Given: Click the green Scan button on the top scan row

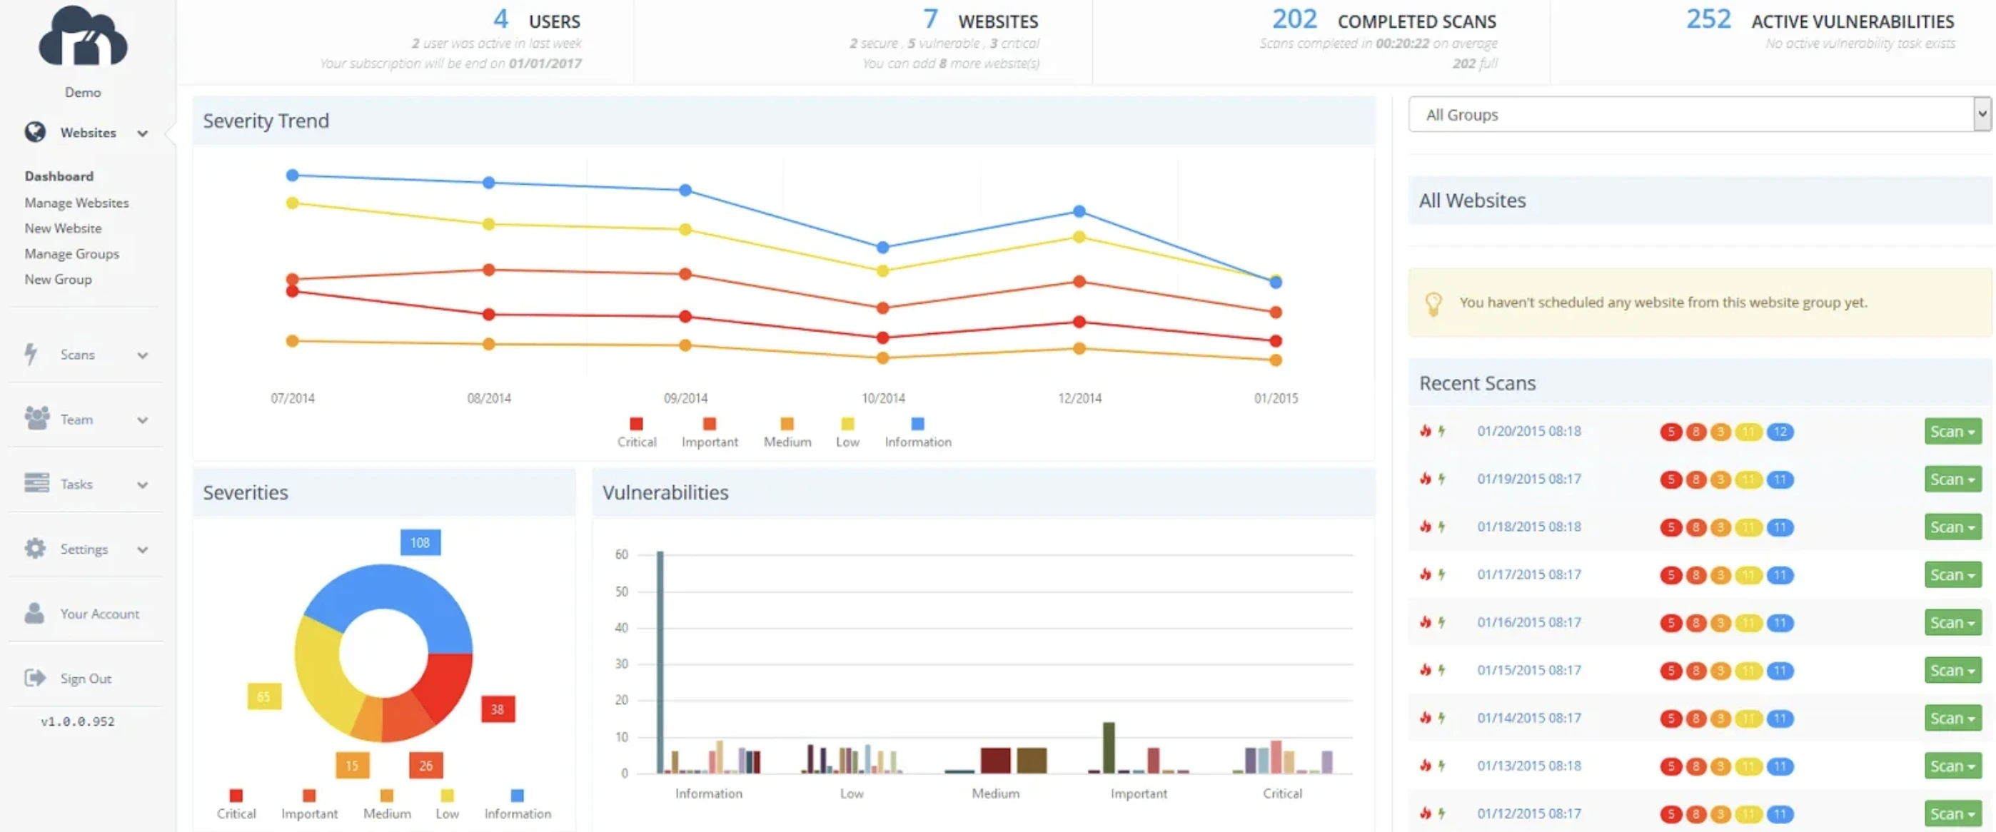Looking at the screenshot, I should [x=1952, y=432].
